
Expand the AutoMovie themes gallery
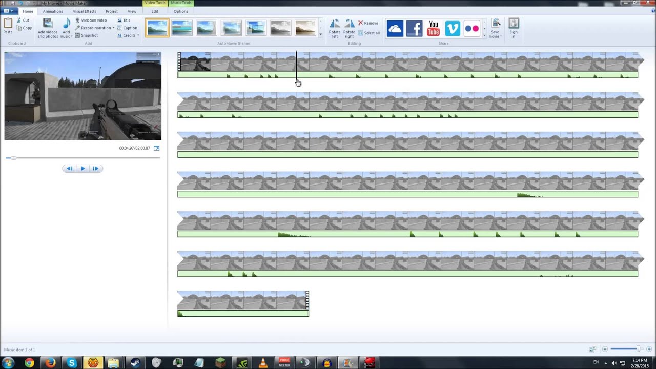(321, 35)
